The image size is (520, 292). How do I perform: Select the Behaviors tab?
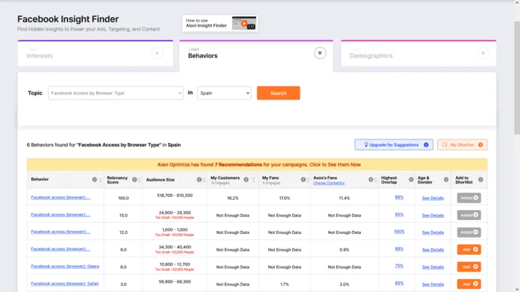click(x=256, y=55)
